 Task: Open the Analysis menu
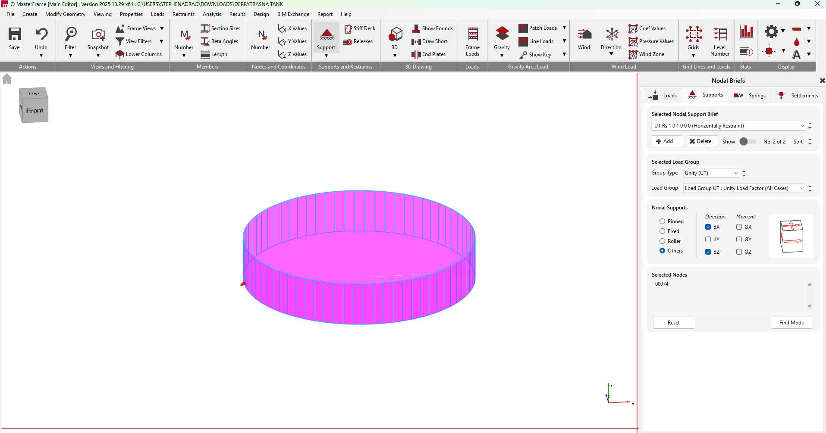click(x=212, y=14)
